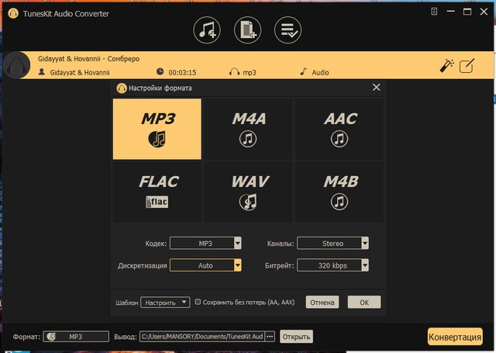
Task: Click the add documents icon in toolbar
Action: pos(248,29)
